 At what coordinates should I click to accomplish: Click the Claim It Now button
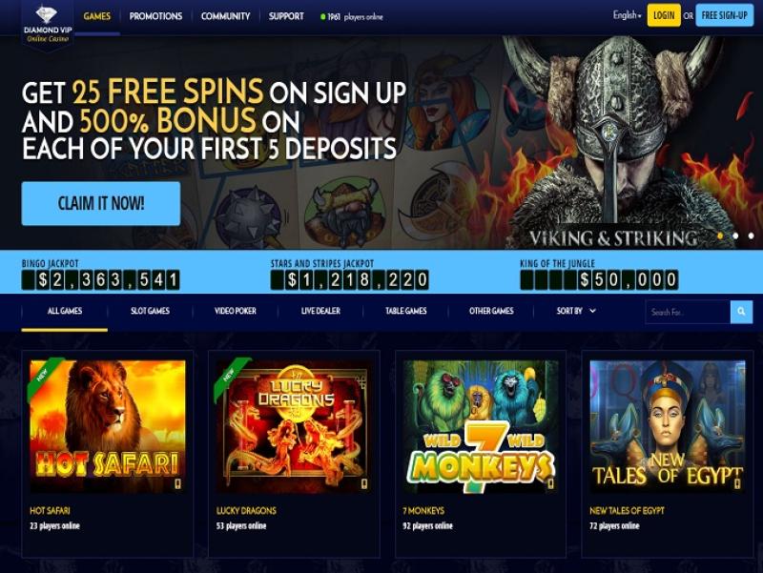coord(101,203)
